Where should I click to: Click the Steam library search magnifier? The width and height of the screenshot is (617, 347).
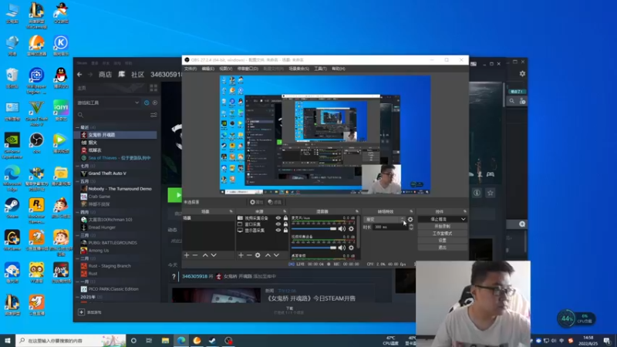coord(81,115)
